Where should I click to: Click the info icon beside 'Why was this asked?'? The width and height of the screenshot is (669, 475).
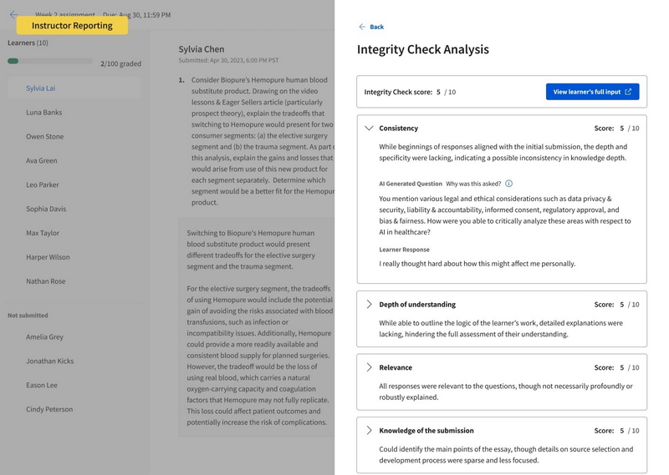tap(508, 184)
